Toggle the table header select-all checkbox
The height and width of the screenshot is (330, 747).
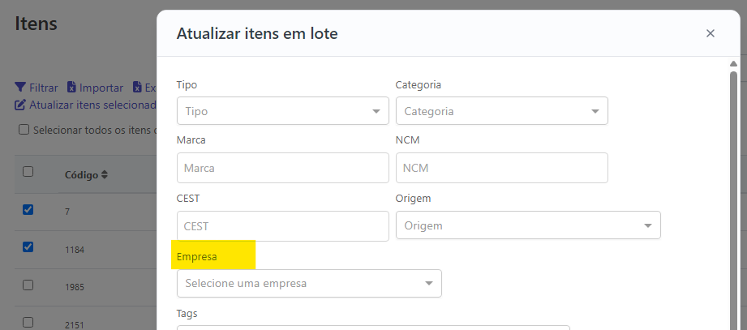(x=28, y=171)
